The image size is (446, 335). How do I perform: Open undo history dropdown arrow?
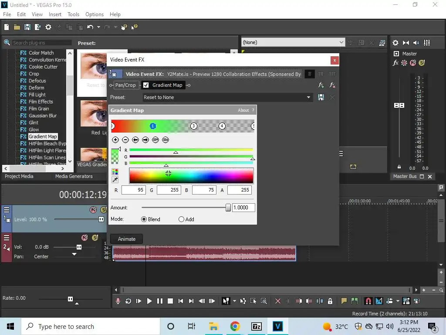click(x=98, y=27)
